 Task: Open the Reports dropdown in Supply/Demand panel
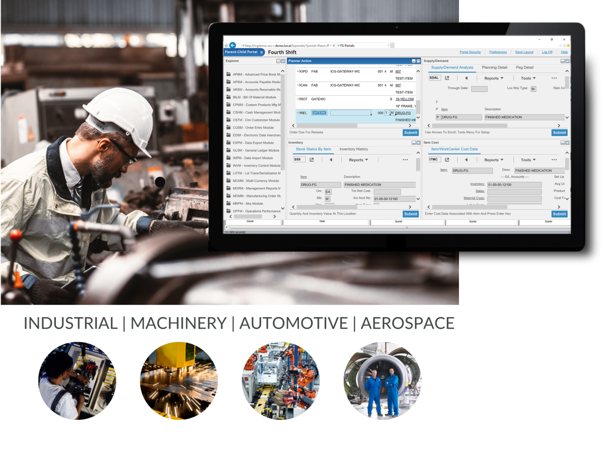(x=492, y=78)
